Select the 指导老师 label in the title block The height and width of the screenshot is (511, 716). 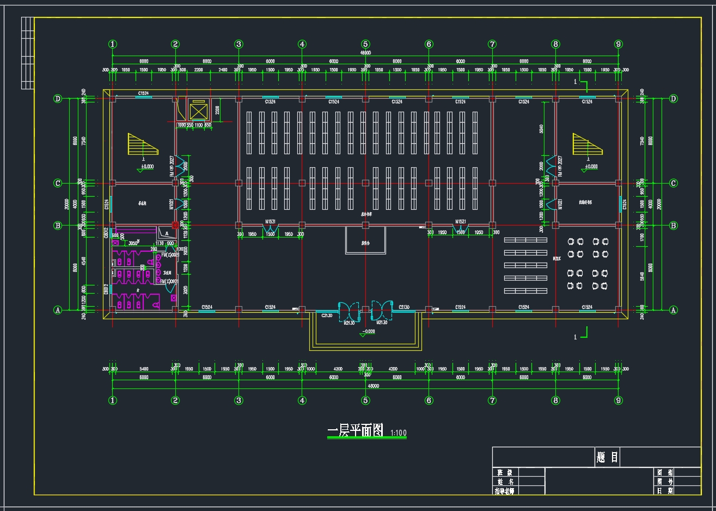tap(504, 491)
